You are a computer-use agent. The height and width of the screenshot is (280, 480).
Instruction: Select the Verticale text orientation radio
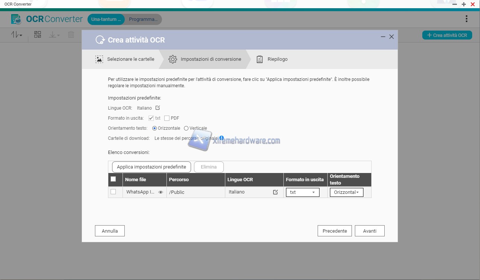click(186, 128)
